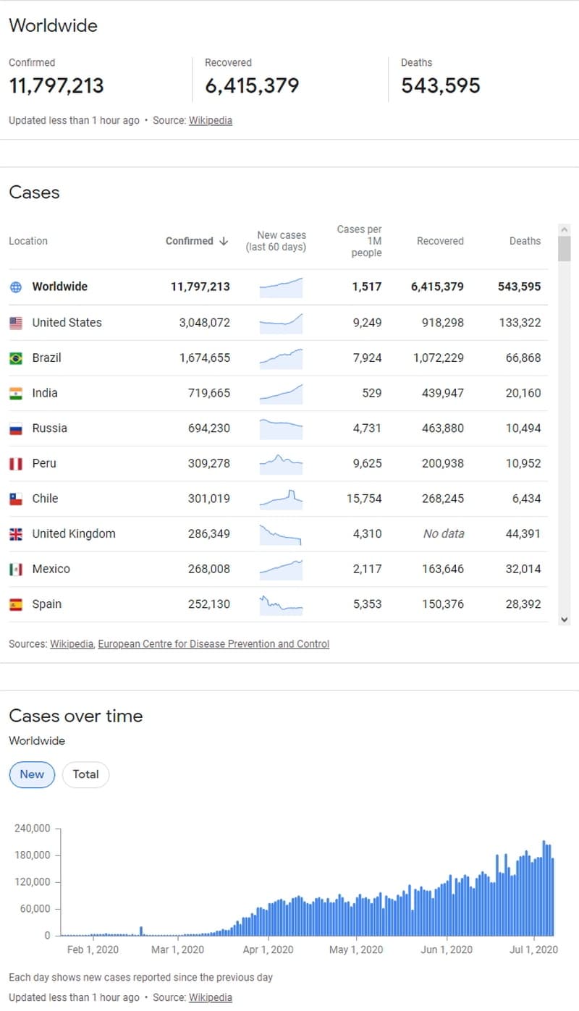The height and width of the screenshot is (1011, 579).
Task: Click the Russia flag icon
Action: [x=16, y=428]
